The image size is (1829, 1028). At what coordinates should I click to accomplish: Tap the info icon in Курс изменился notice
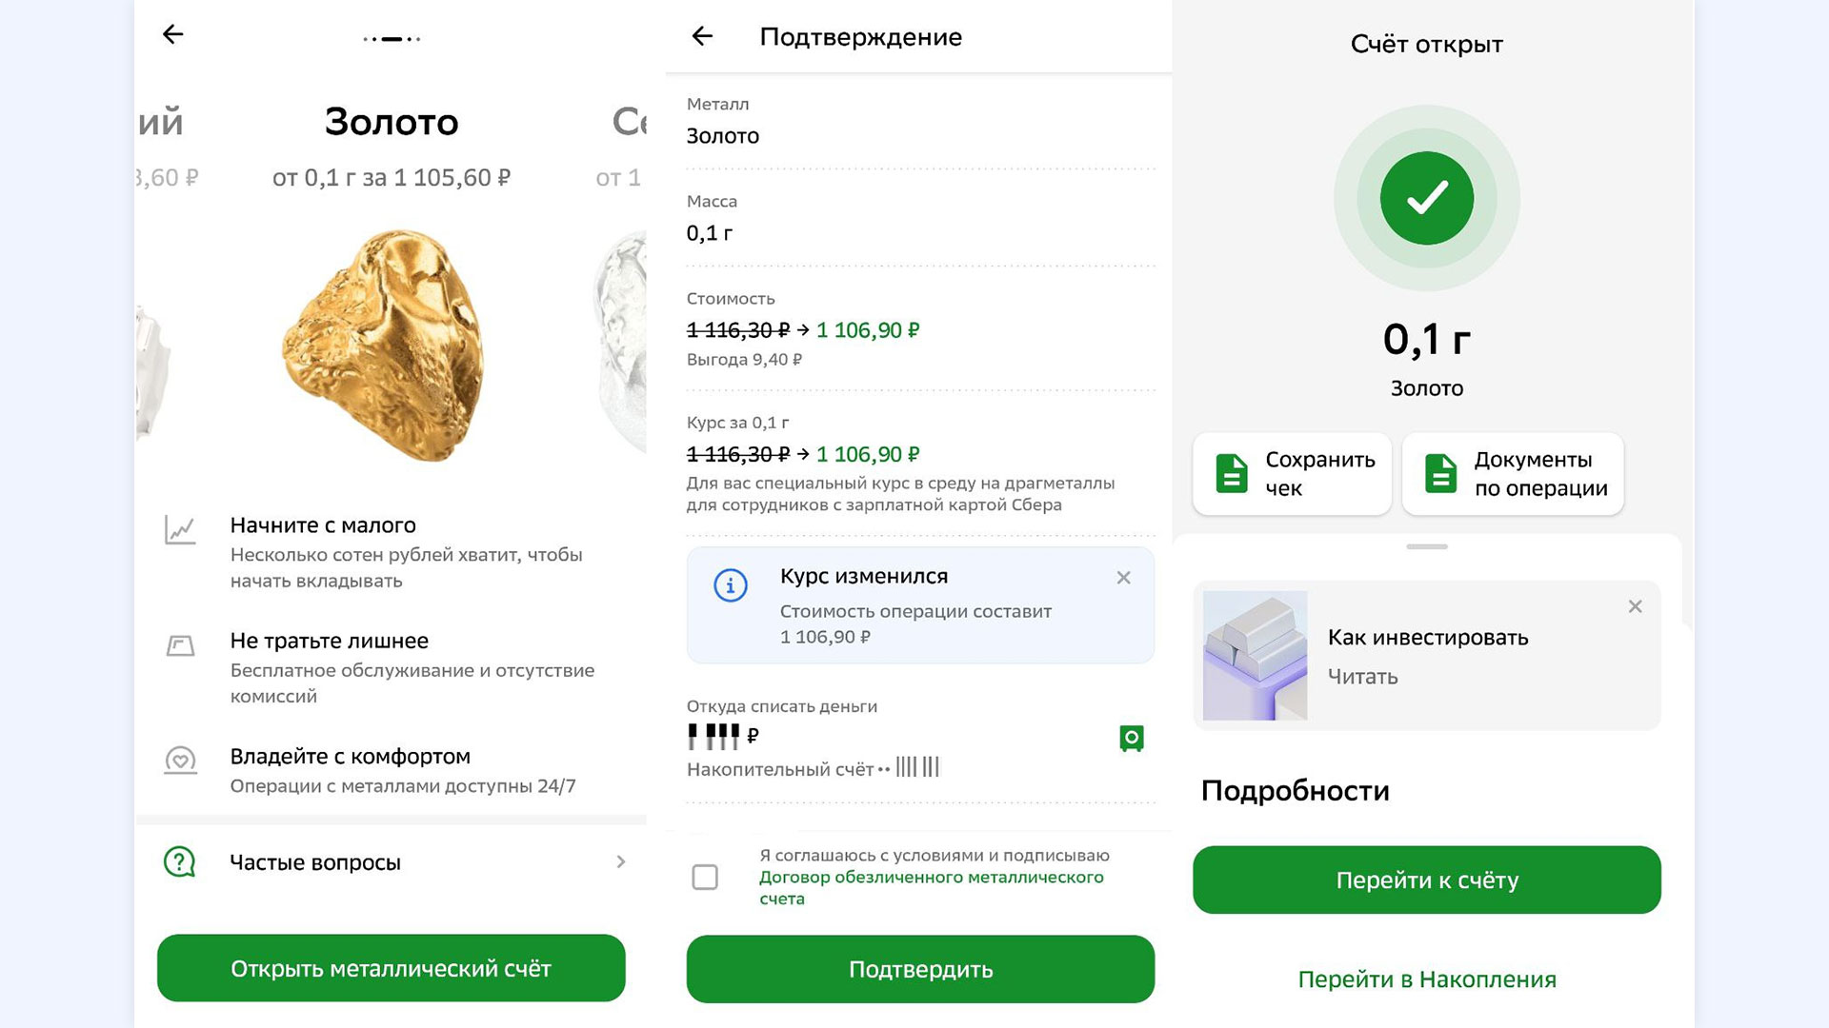[731, 584]
